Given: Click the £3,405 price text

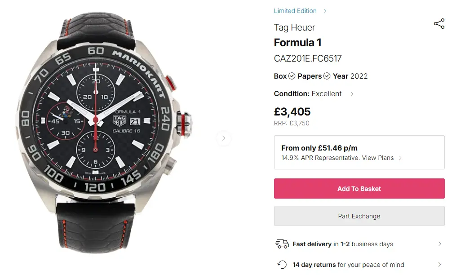Looking at the screenshot, I should pos(292,111).
